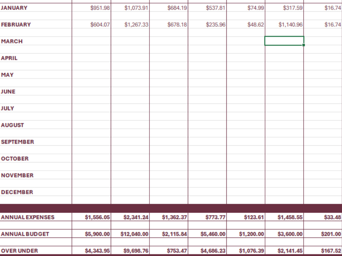Select the SEPTEMBER row label

coord(17,142)
